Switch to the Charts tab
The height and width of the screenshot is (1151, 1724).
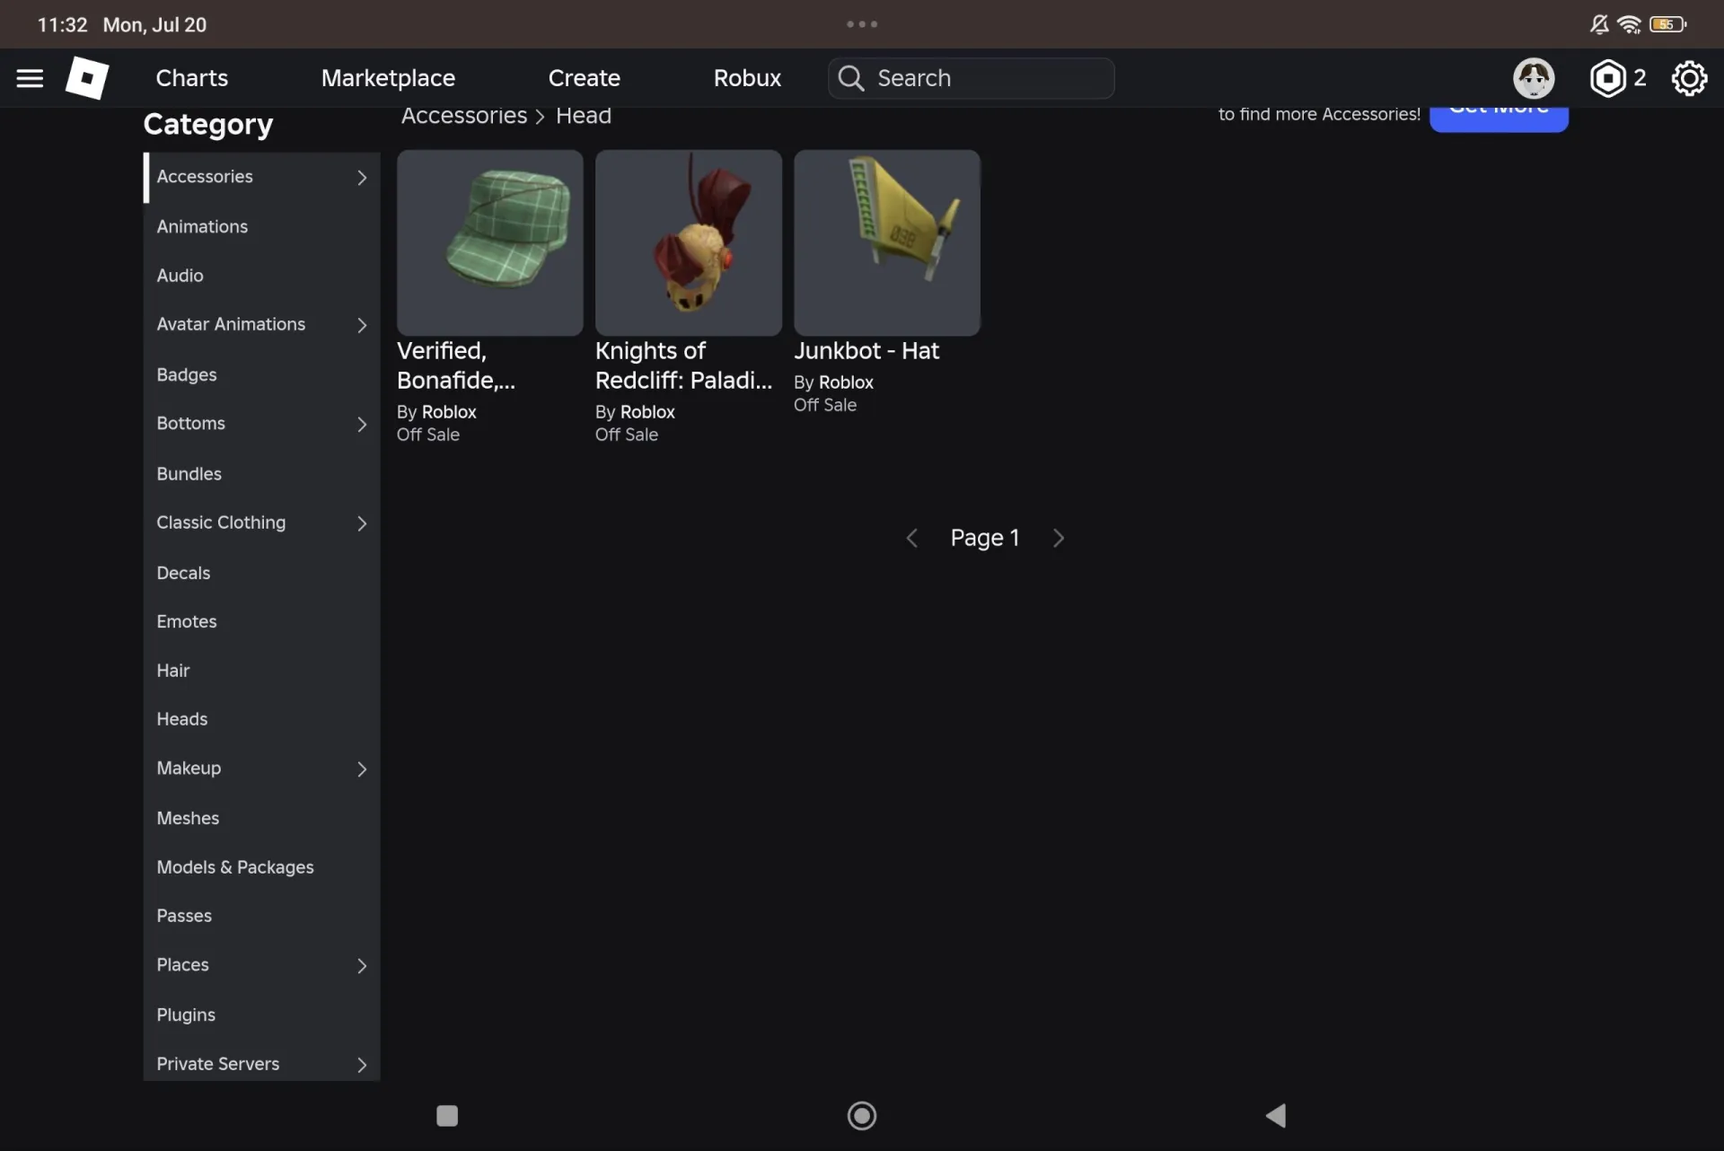192,78
